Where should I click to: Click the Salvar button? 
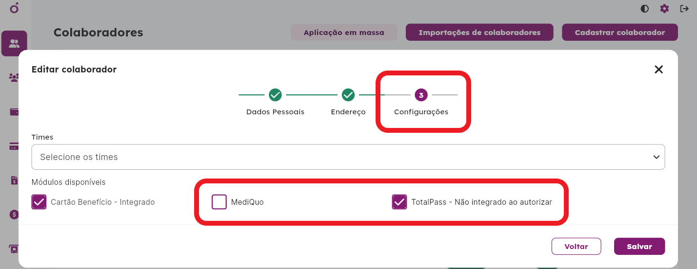639,246
